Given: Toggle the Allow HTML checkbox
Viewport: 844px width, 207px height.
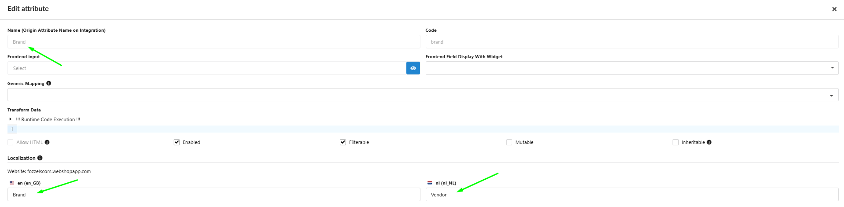Looking at the screenshot, I should pyautogui.click(x=11, y=142).
